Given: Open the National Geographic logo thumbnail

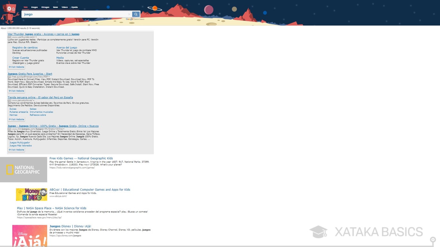Looking at the screenshot, I should (24, 169).
